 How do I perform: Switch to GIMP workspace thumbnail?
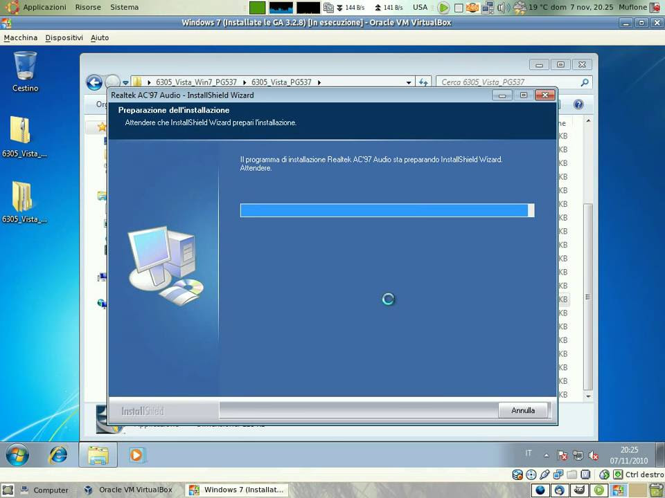[x=579, y=490]
